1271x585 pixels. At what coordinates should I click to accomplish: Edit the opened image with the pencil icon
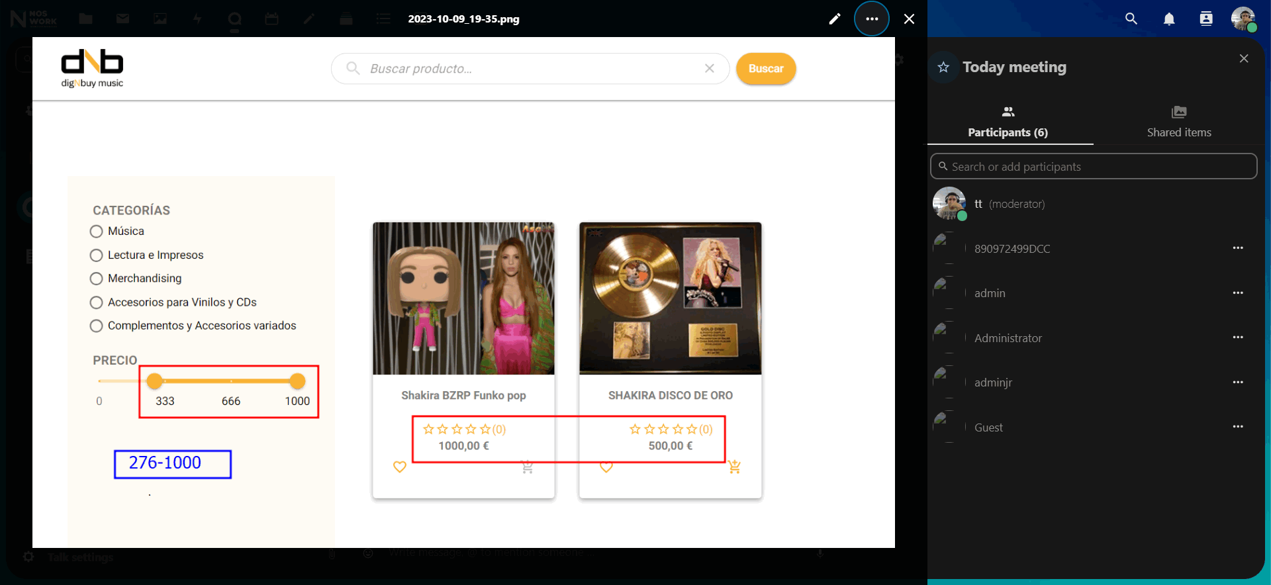835,19
